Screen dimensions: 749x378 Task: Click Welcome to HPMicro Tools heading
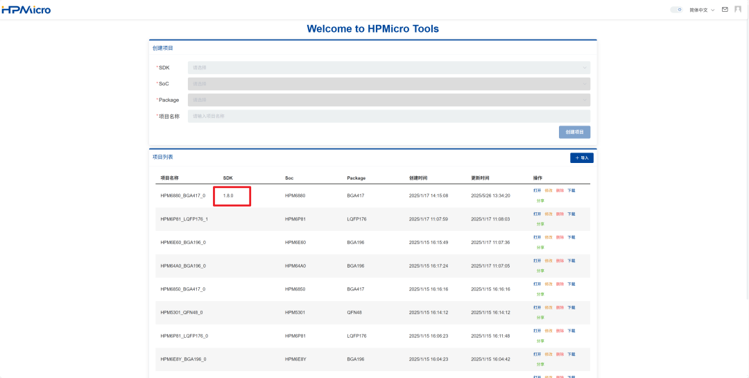click(372, 28)
